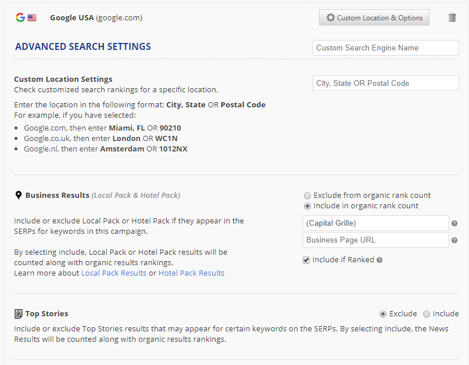This screenshot has height=365, width=469.
Task: Open Custom Location & Options
Action: [x=374, y=17]
